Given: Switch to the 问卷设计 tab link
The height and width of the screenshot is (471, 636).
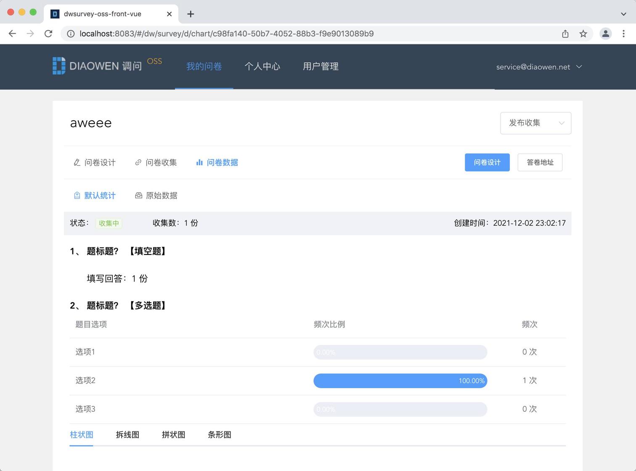Looking at the screenshot, I should [x=95, y=162].
